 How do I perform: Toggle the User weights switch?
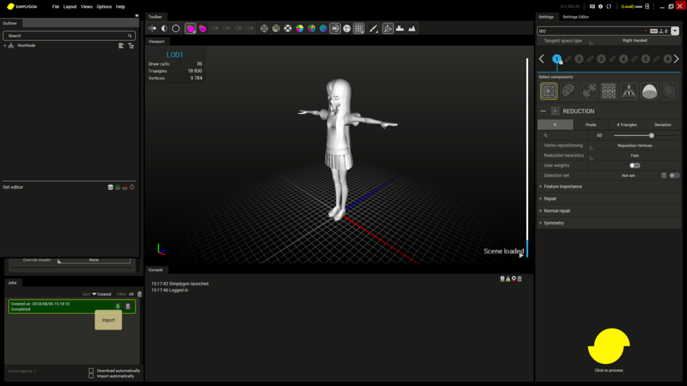tap(635, 166)
